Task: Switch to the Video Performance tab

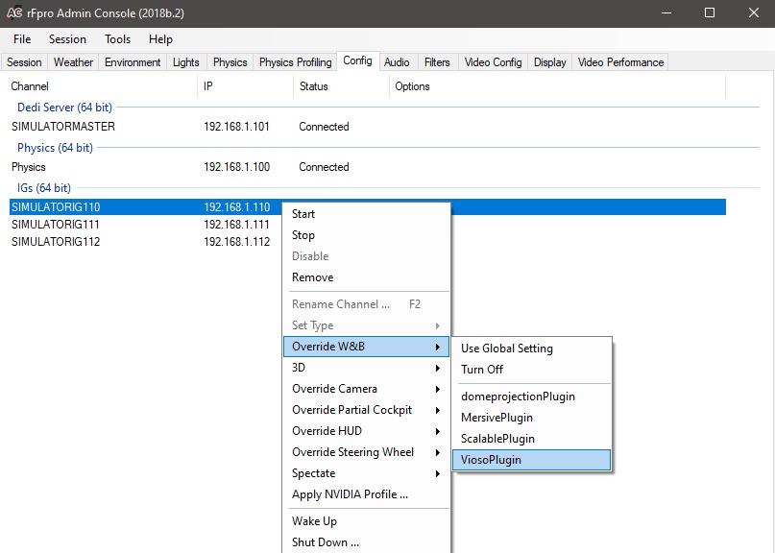Action: (620, 62)
